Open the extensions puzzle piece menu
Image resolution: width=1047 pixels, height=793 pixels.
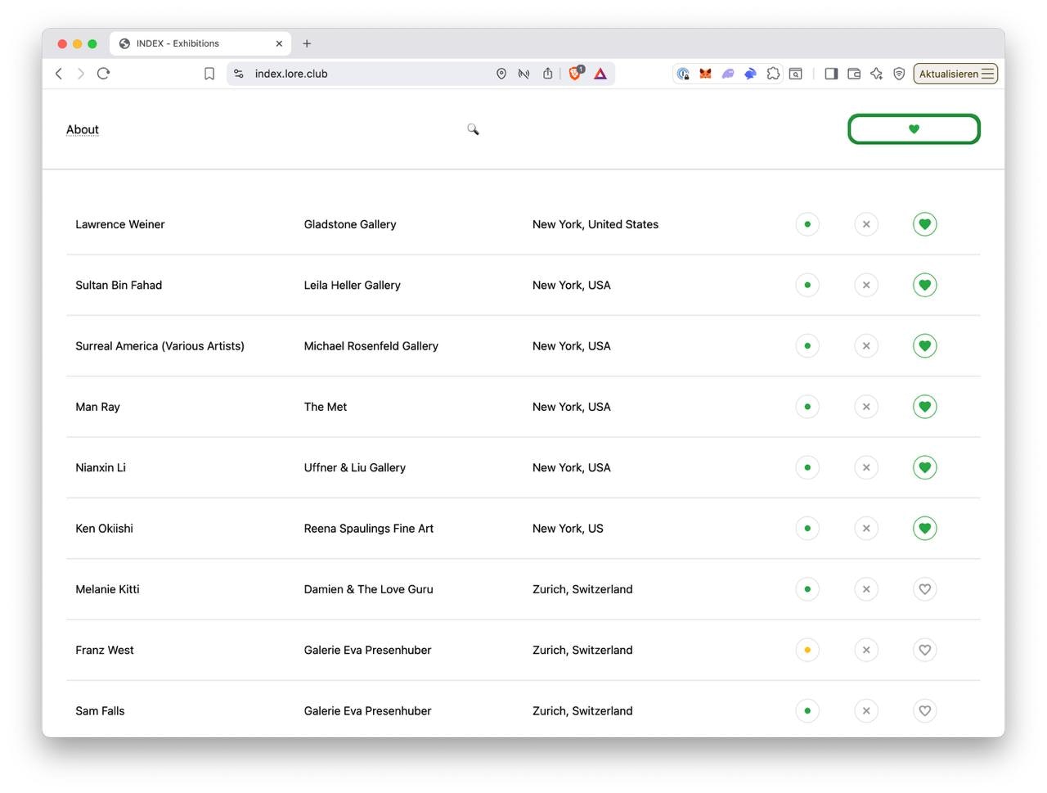773,74
